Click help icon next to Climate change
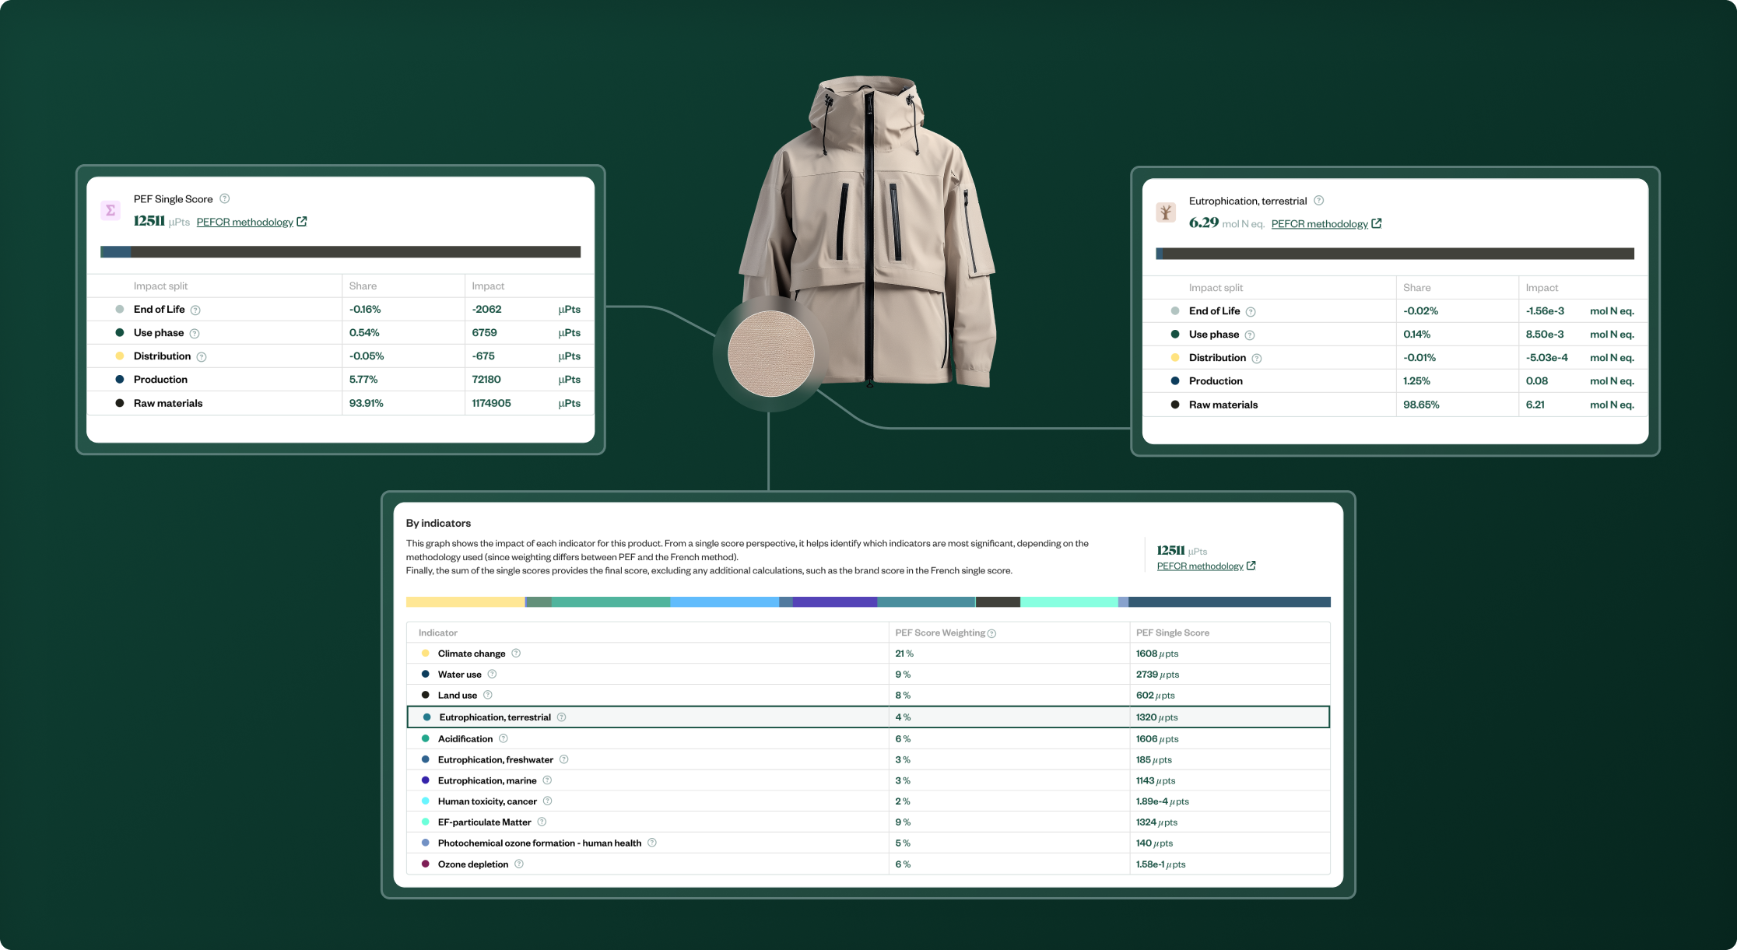This screenshot has height=950, width=1737. tap(516, 654)
